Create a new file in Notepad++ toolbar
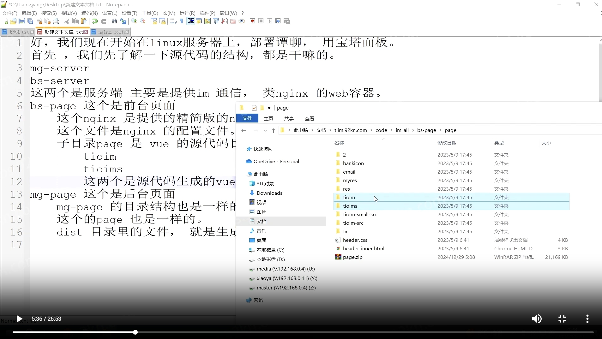This screenshot has width=602, height=339. [5, 21]
